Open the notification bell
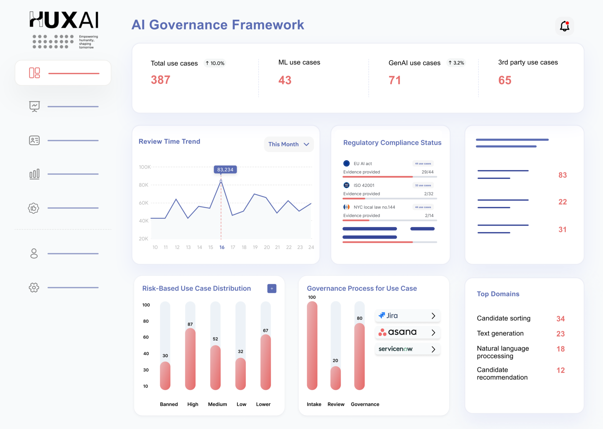 click(564, 26)
